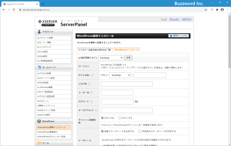Open パスワード変更 in sidebar

(54, 38)
